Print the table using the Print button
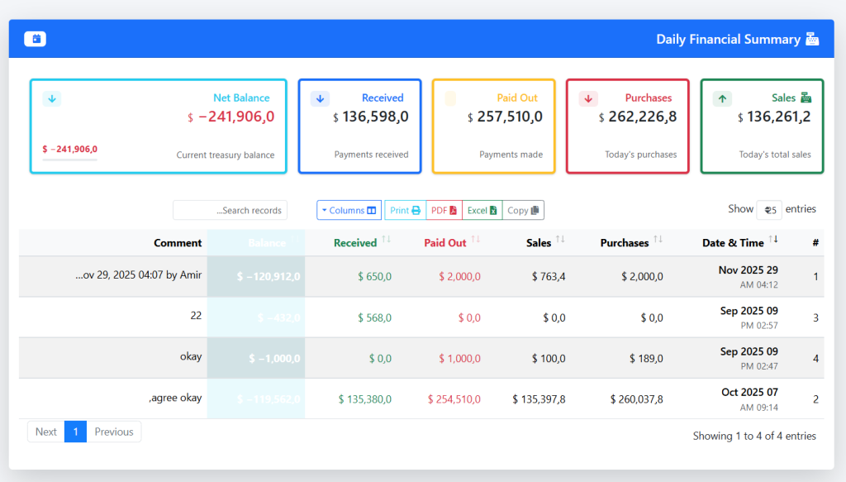Screen dimensions: 846x482 (405, 210)
